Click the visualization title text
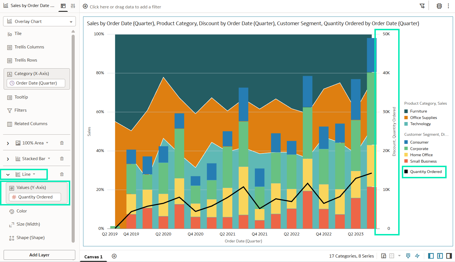 point(253,24)
